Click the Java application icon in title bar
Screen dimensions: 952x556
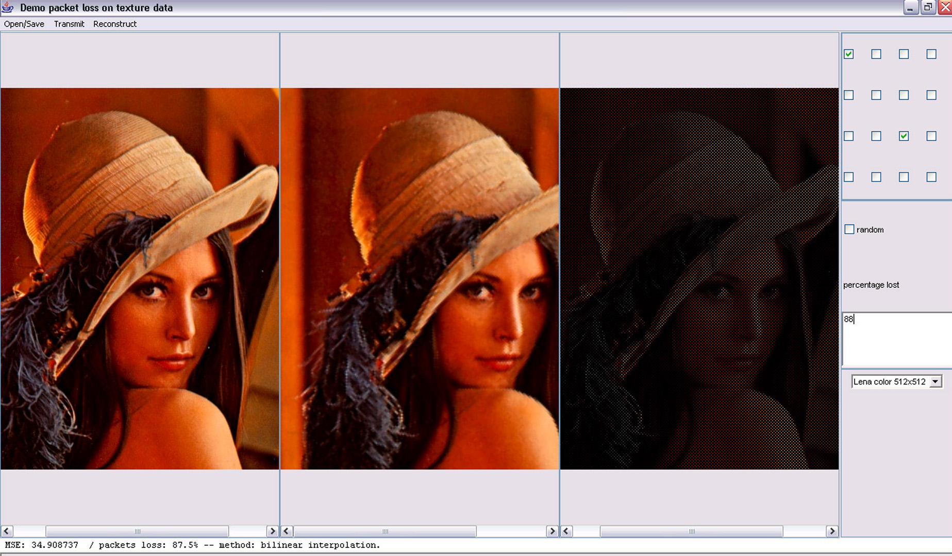[8, 7]
